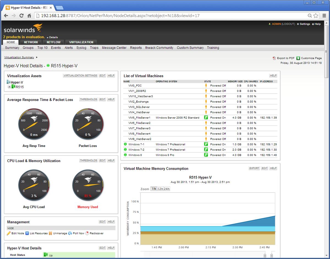Click the Help question mark icon
Screen dimensions: 330x259
313,24
